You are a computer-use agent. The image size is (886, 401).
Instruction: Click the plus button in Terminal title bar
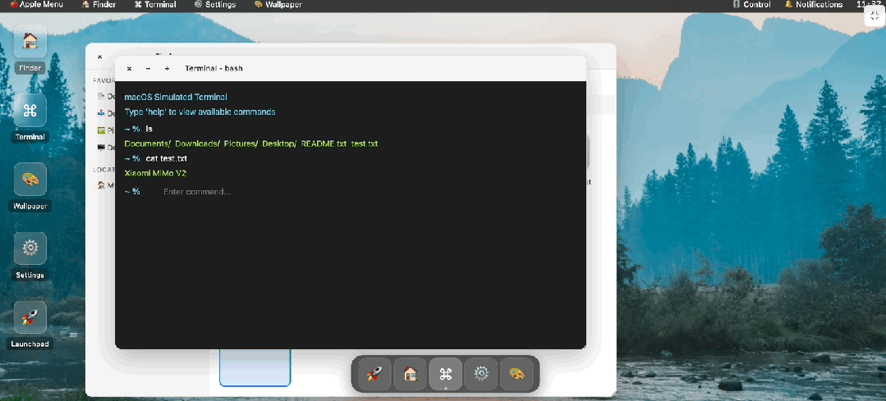pos(167,69)
